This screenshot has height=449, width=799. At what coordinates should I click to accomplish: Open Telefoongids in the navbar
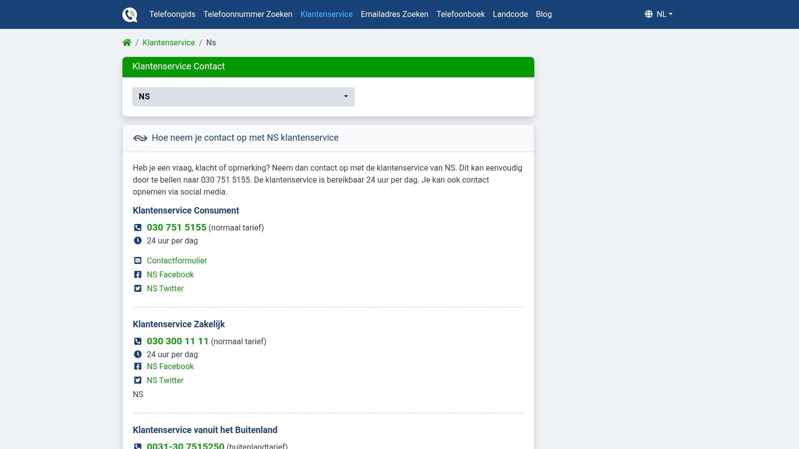tap(172, 14)
